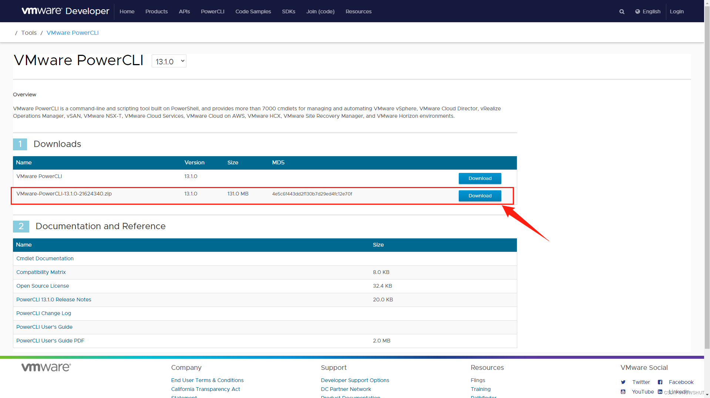The height and width of the screenshot is (398, 710).
Task: Open the APIs menu item
Action: [184, 11]
